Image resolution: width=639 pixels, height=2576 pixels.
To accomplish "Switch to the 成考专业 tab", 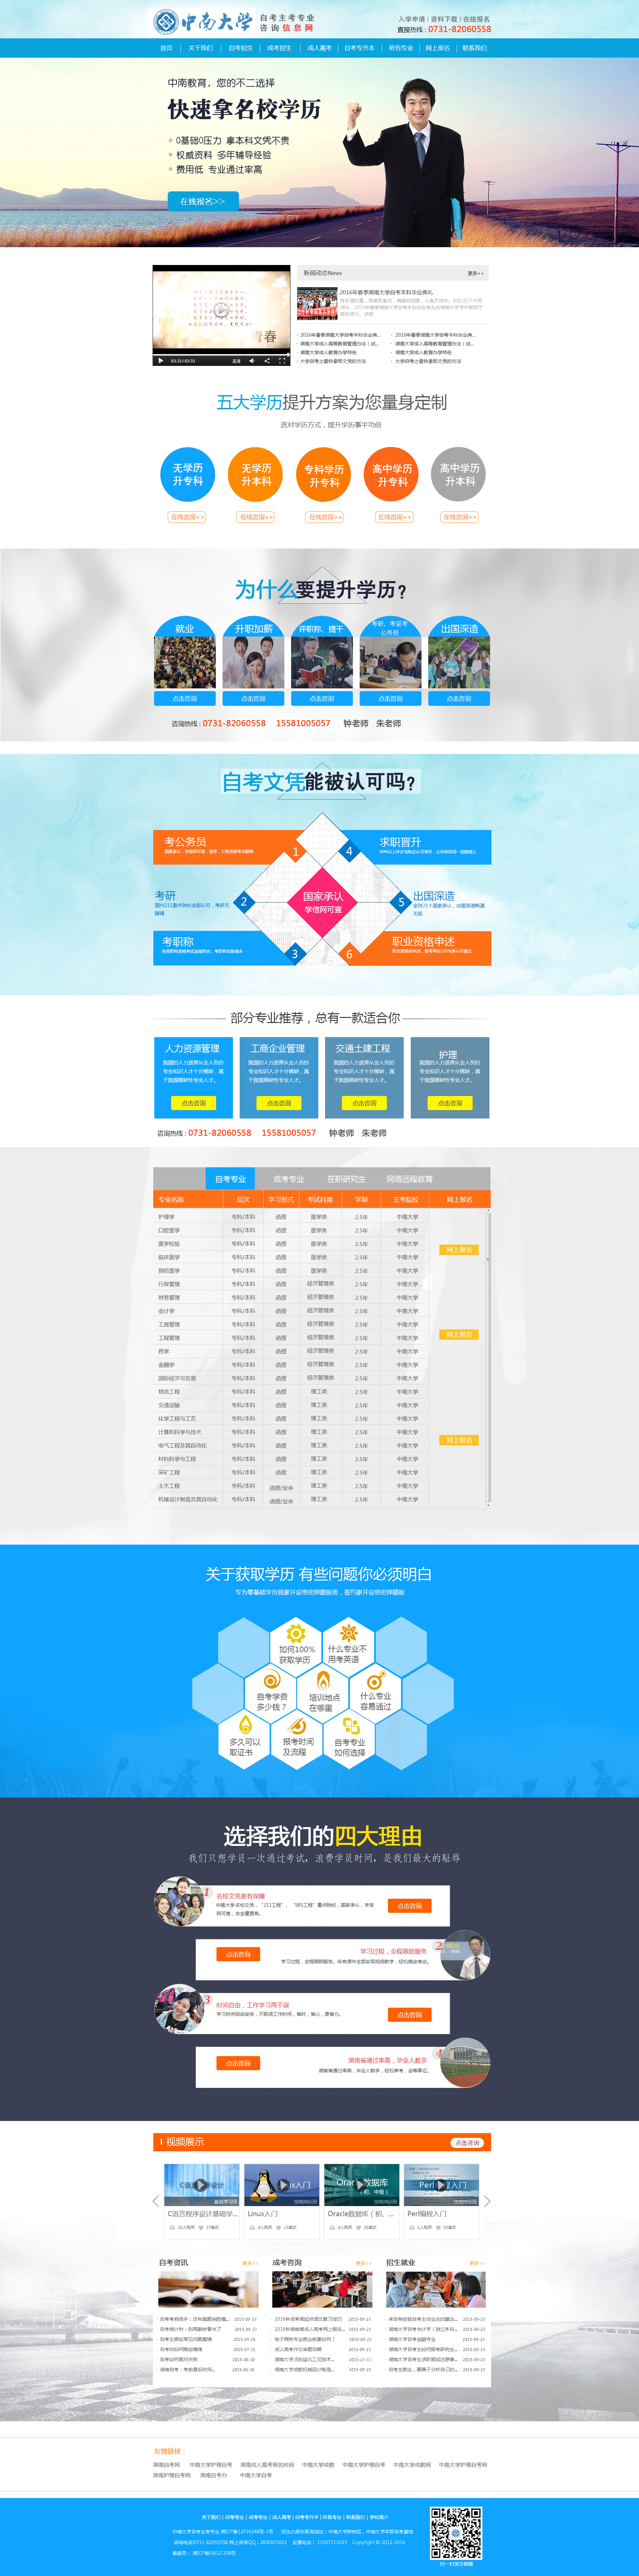I will pos(289,1179).
